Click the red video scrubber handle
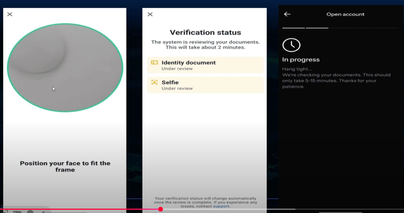404x213 pixels. pyautogui.click(x=161, y=209)
